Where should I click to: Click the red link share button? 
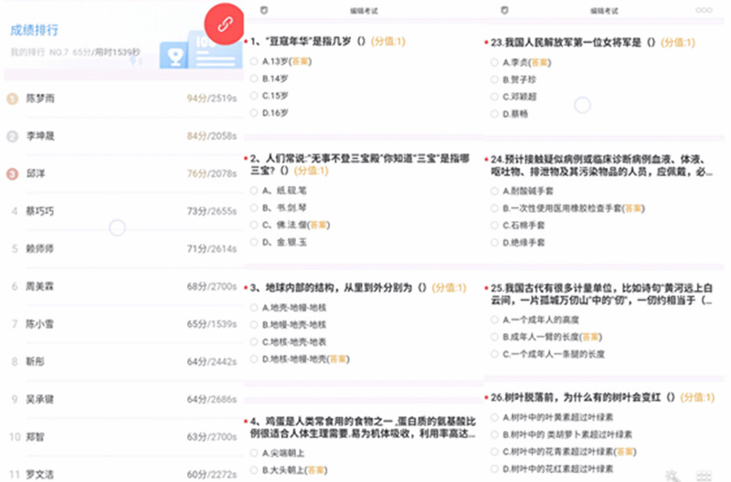coord(224,22)
